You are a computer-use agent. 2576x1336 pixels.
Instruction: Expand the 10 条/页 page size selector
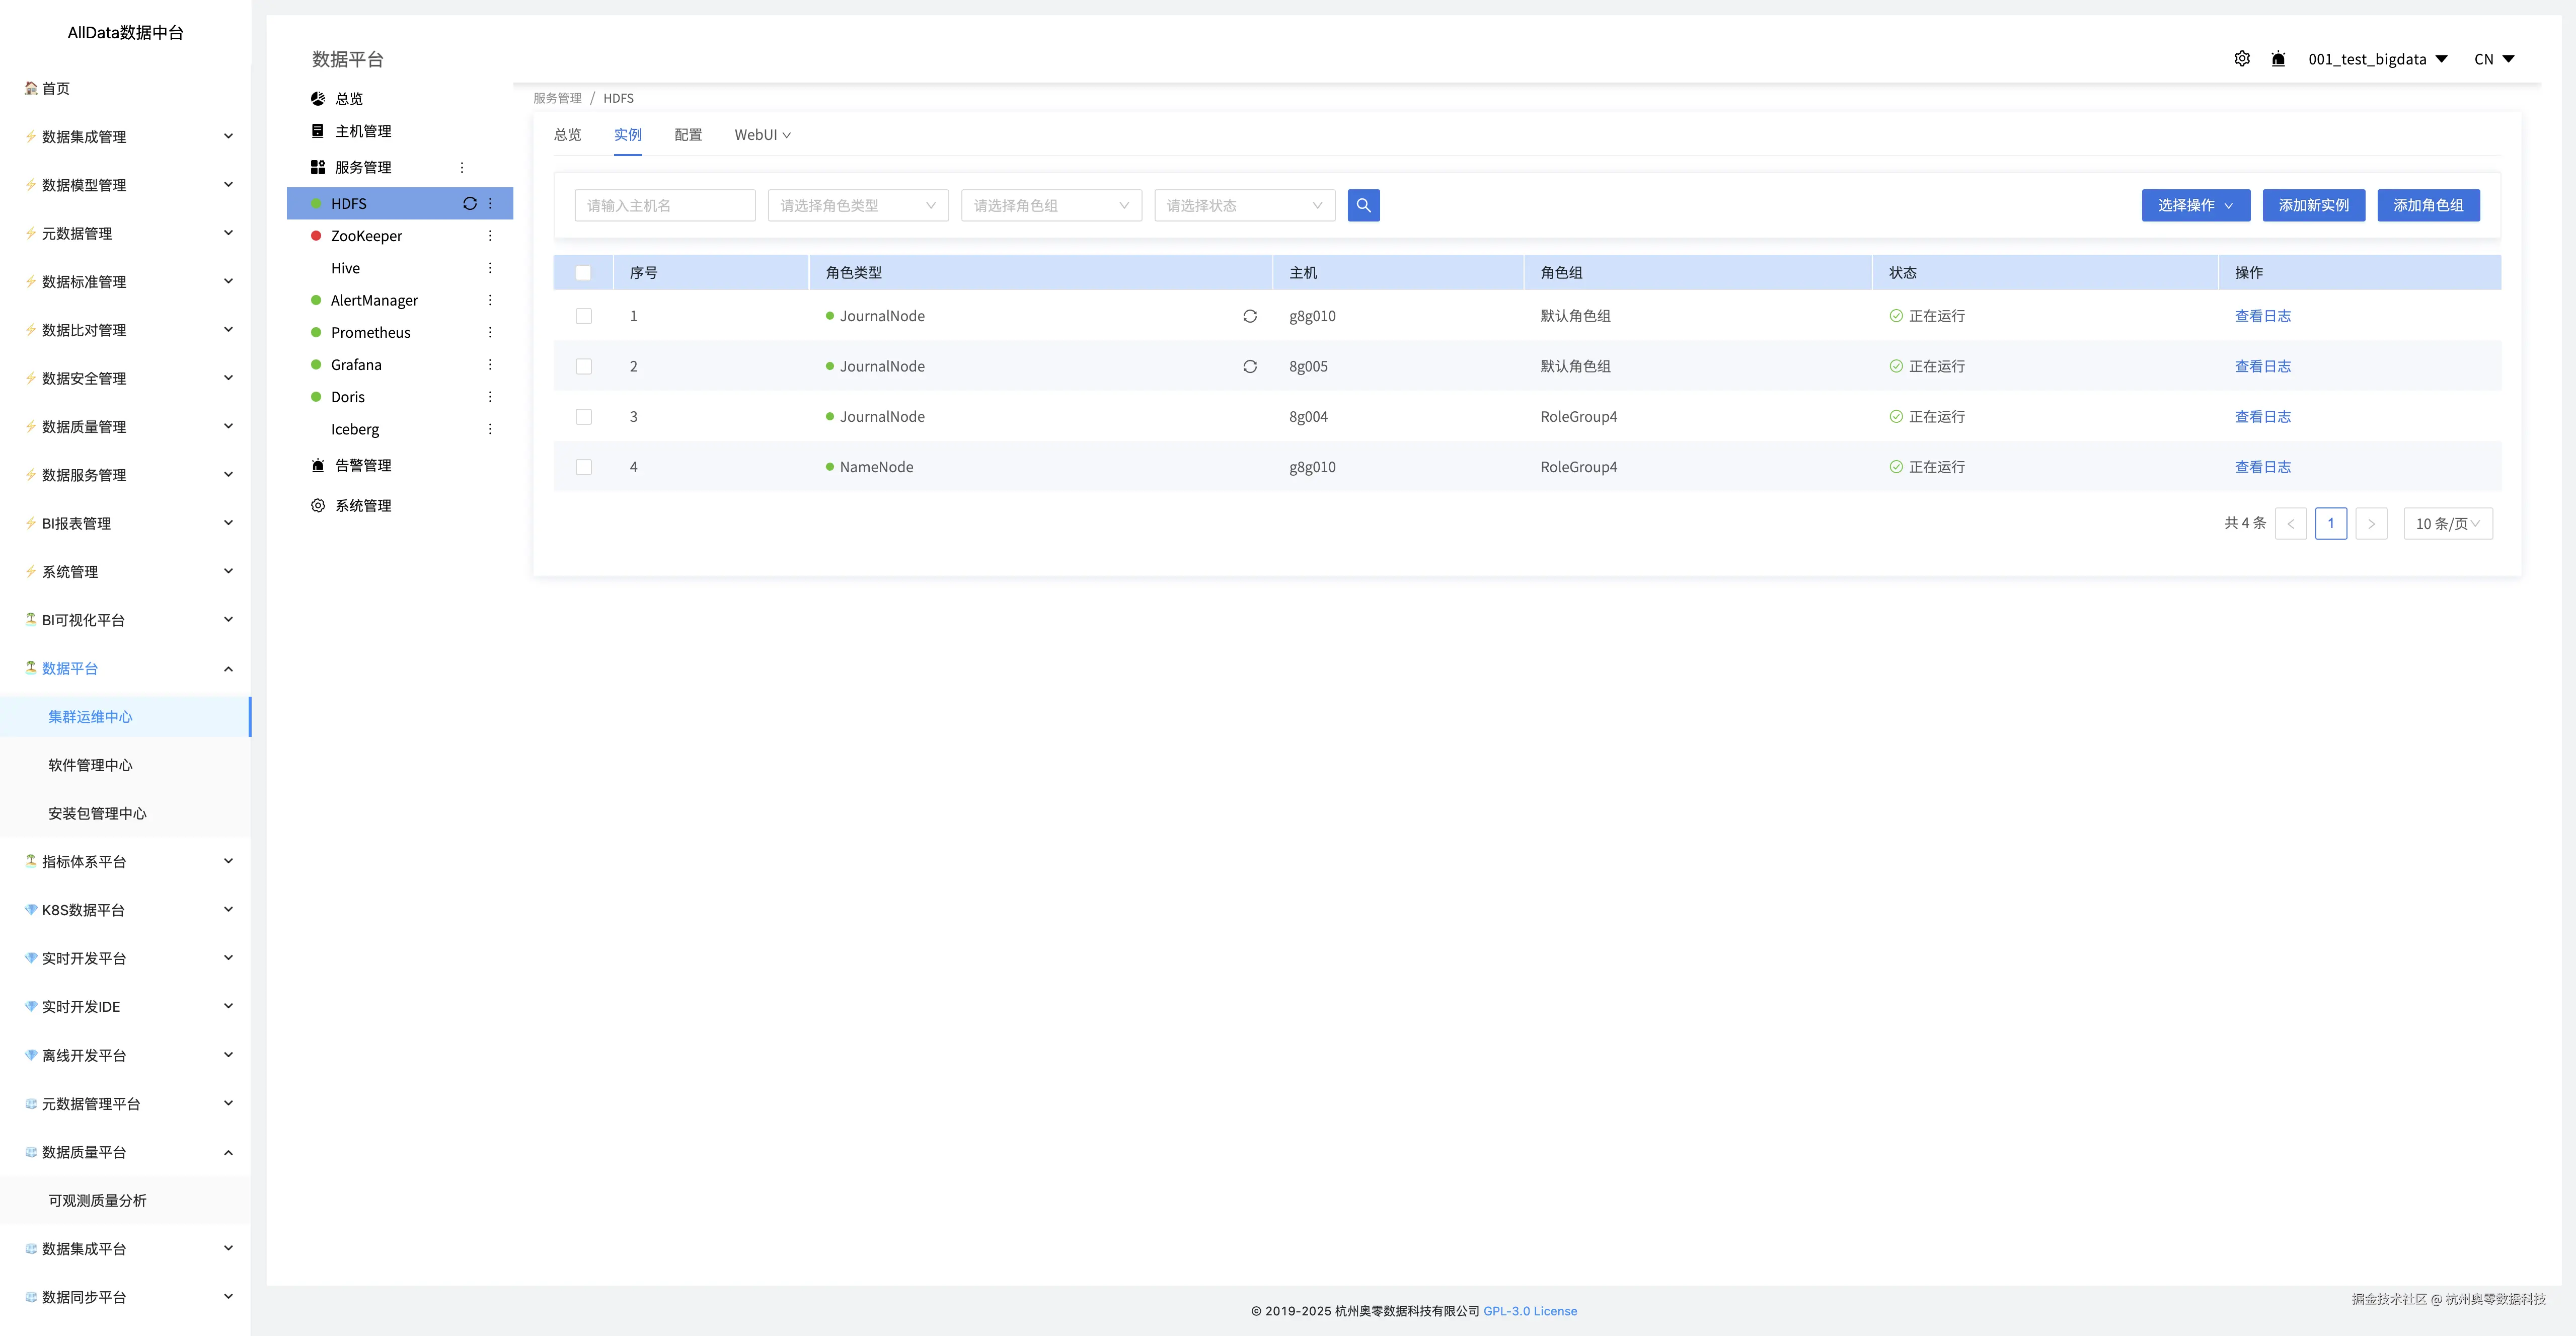click(2446, 523)
